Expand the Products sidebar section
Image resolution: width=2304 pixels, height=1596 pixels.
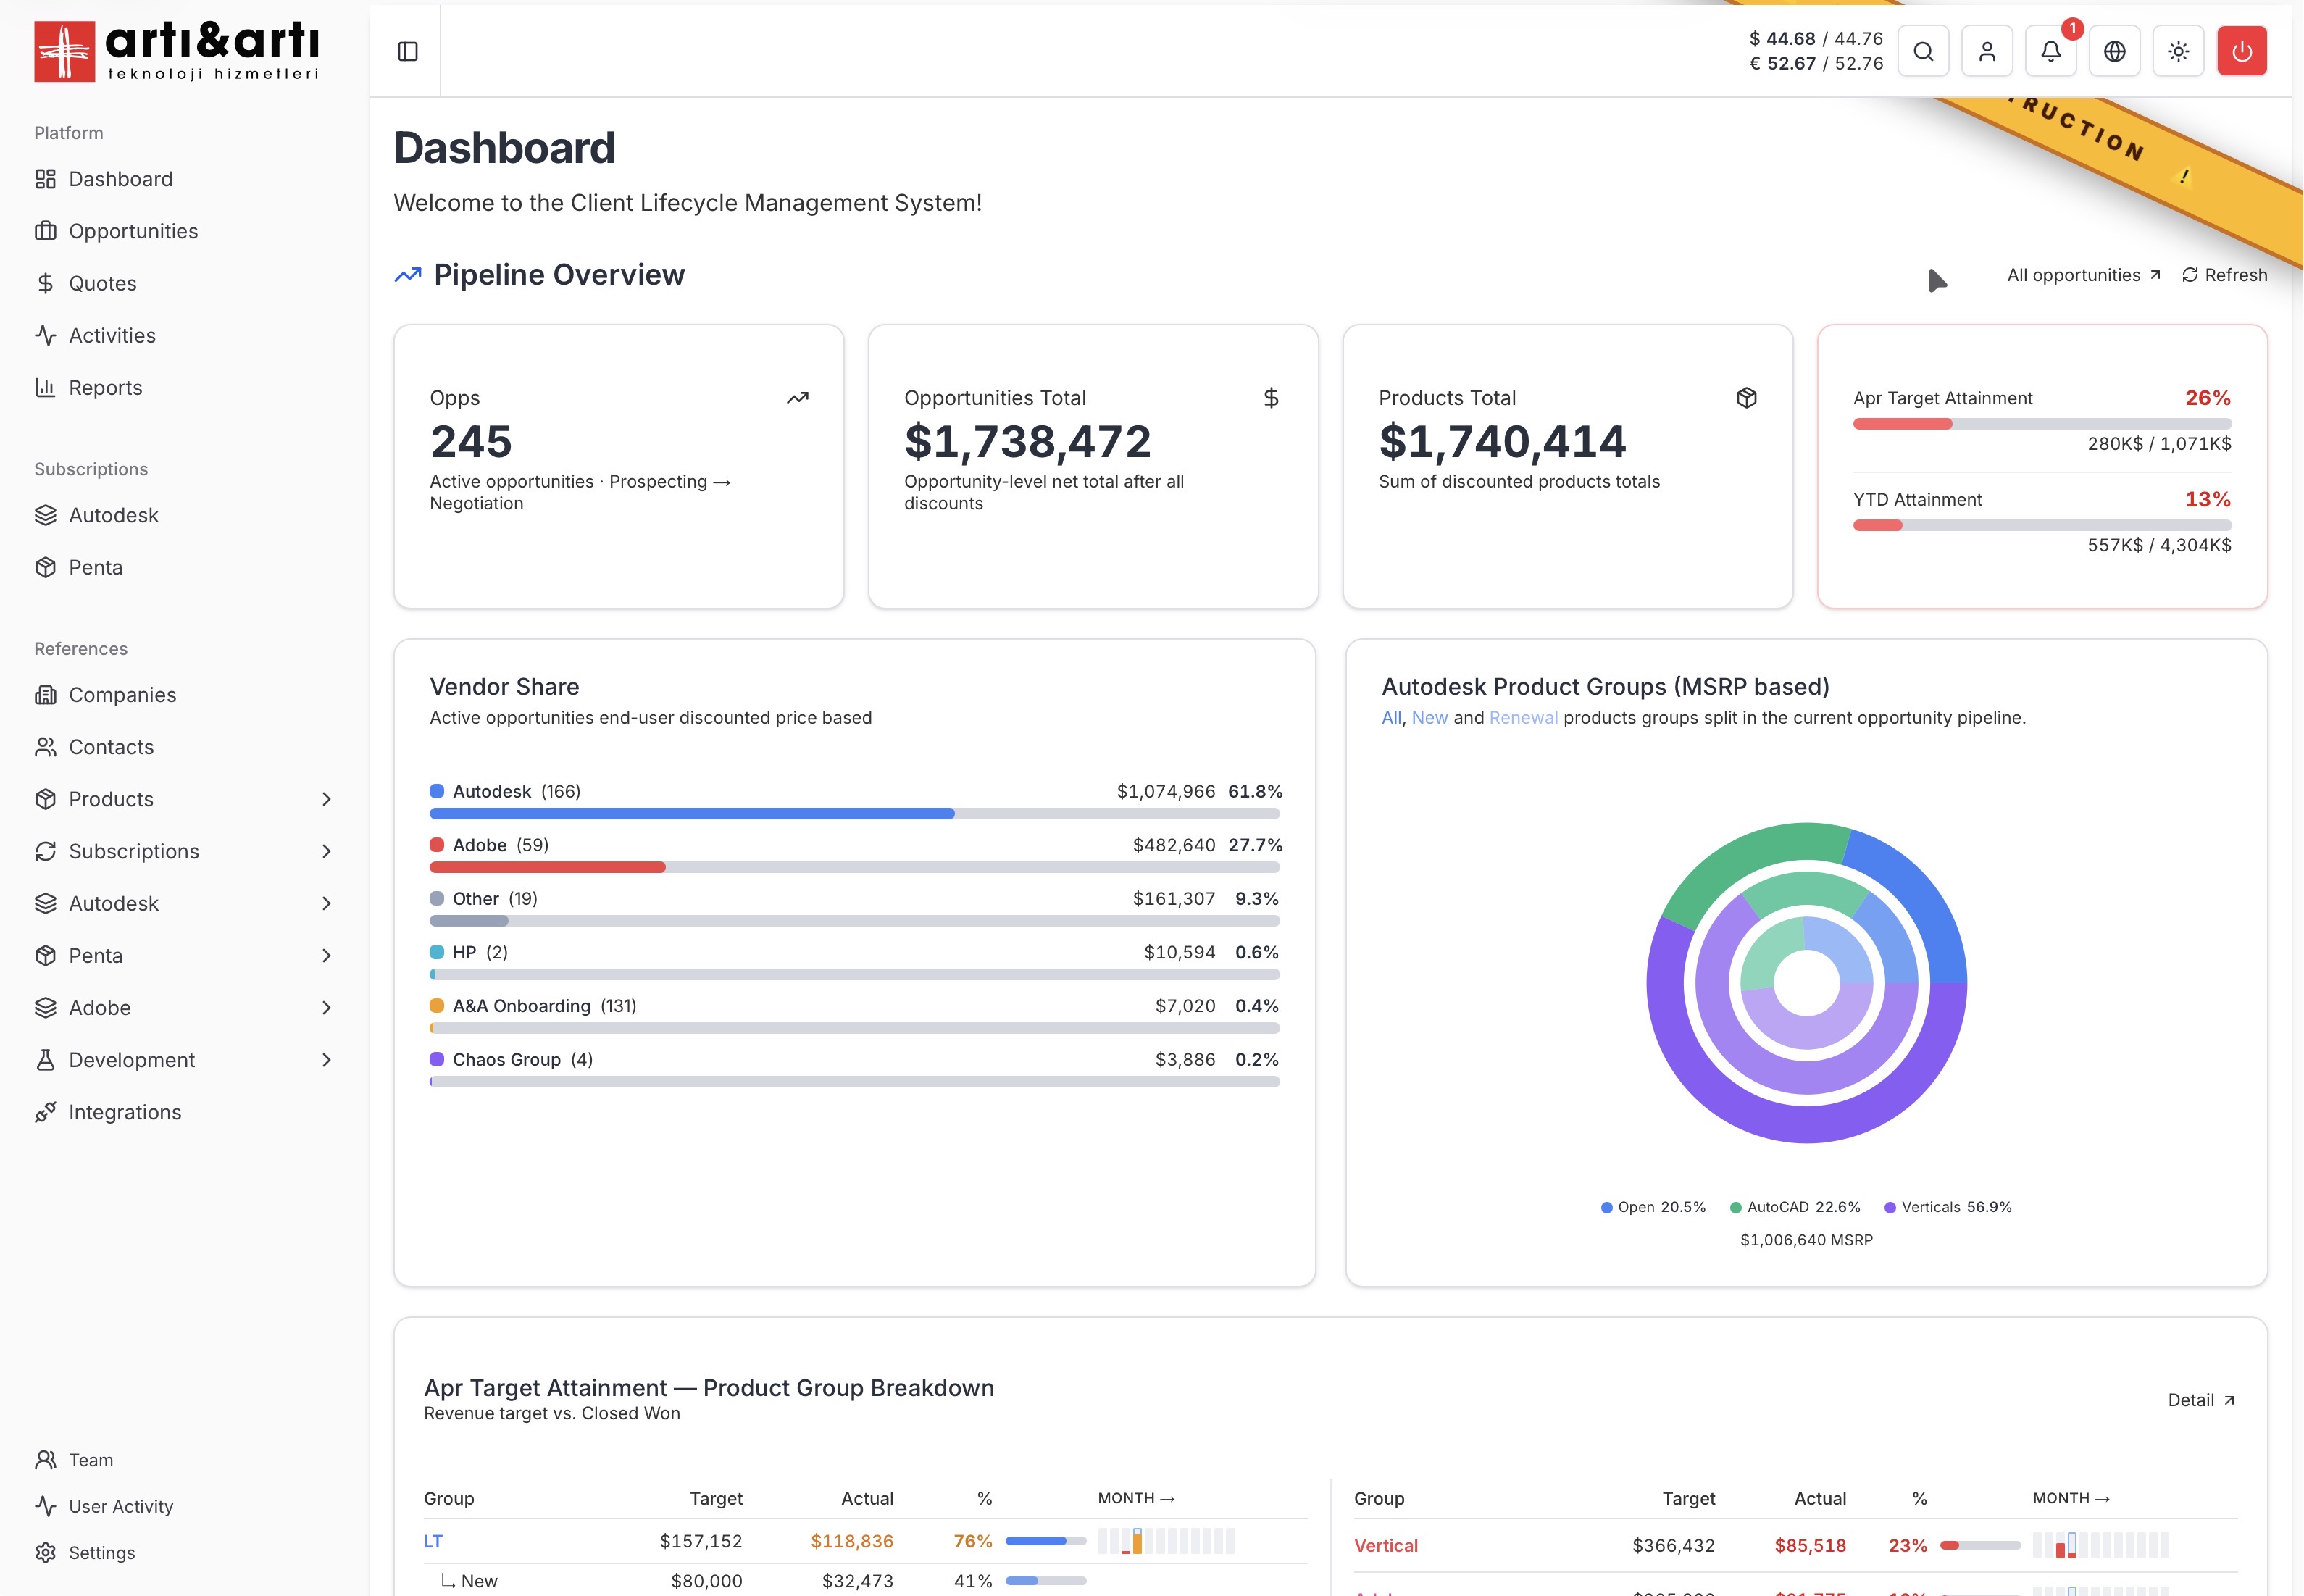(x=326, y=799)
